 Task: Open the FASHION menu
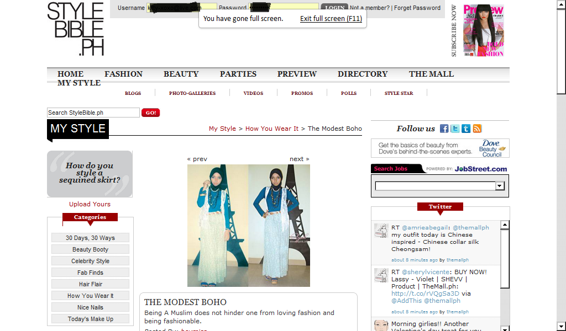coord(123,74)
